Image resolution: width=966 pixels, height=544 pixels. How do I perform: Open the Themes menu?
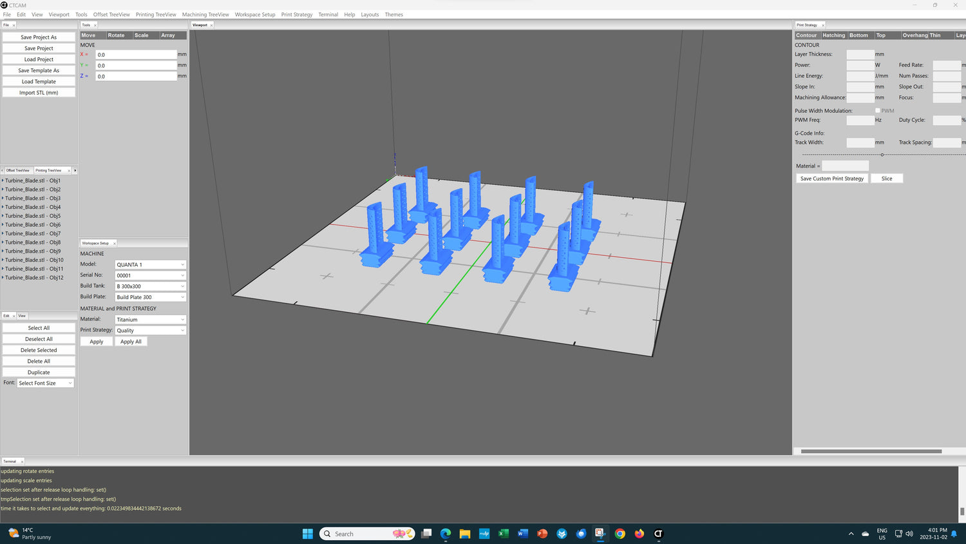click(x=393, y=14)
